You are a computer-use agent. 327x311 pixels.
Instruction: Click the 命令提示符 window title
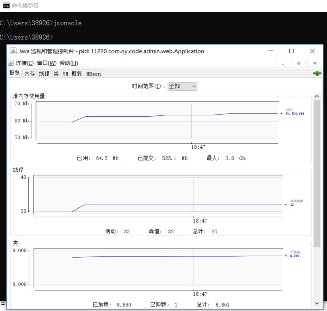point(25,5)
